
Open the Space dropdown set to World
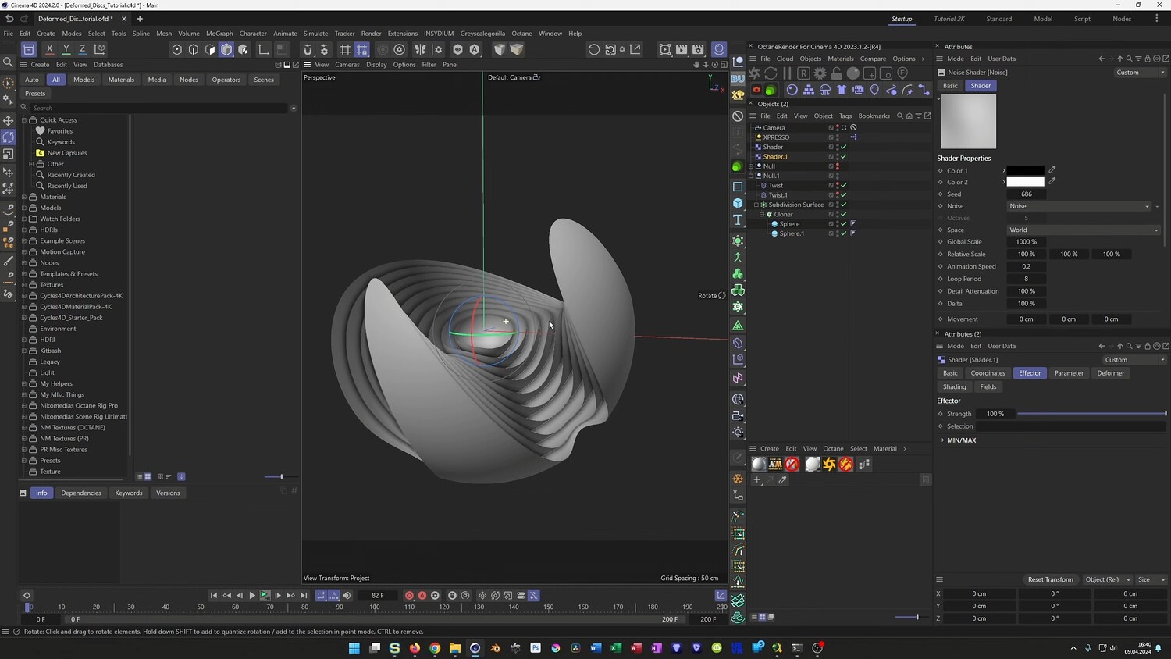point(1084,230)
